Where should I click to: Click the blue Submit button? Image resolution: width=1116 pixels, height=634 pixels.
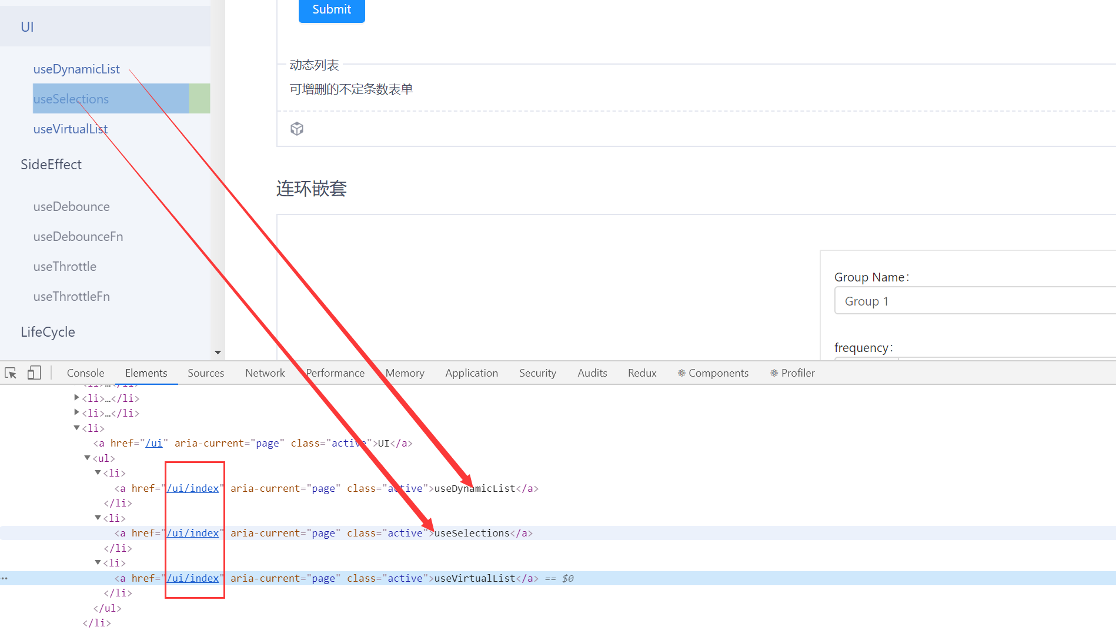point(332,10)
